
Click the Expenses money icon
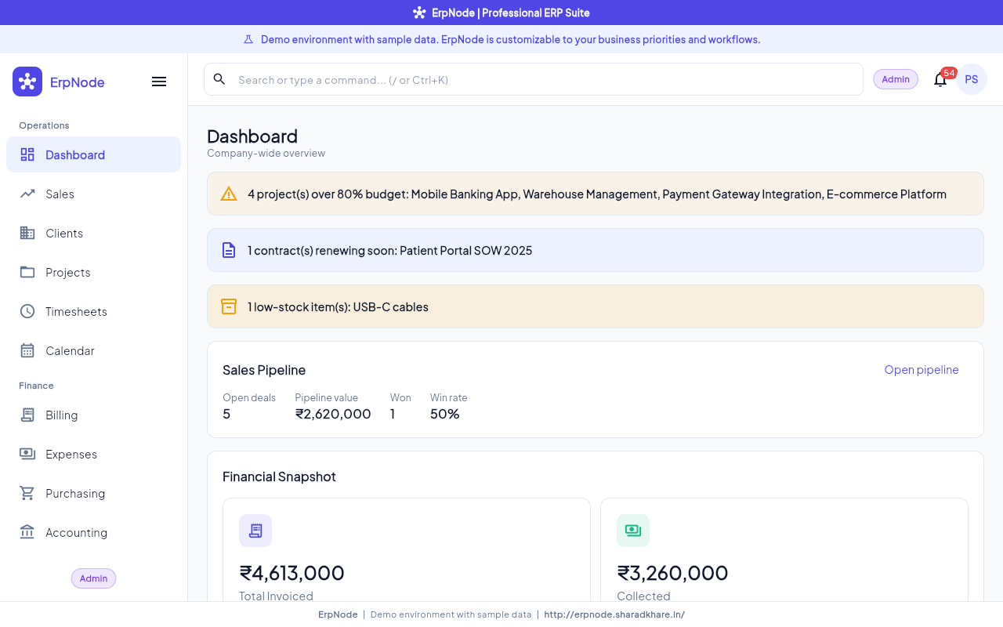click(27, 454)
